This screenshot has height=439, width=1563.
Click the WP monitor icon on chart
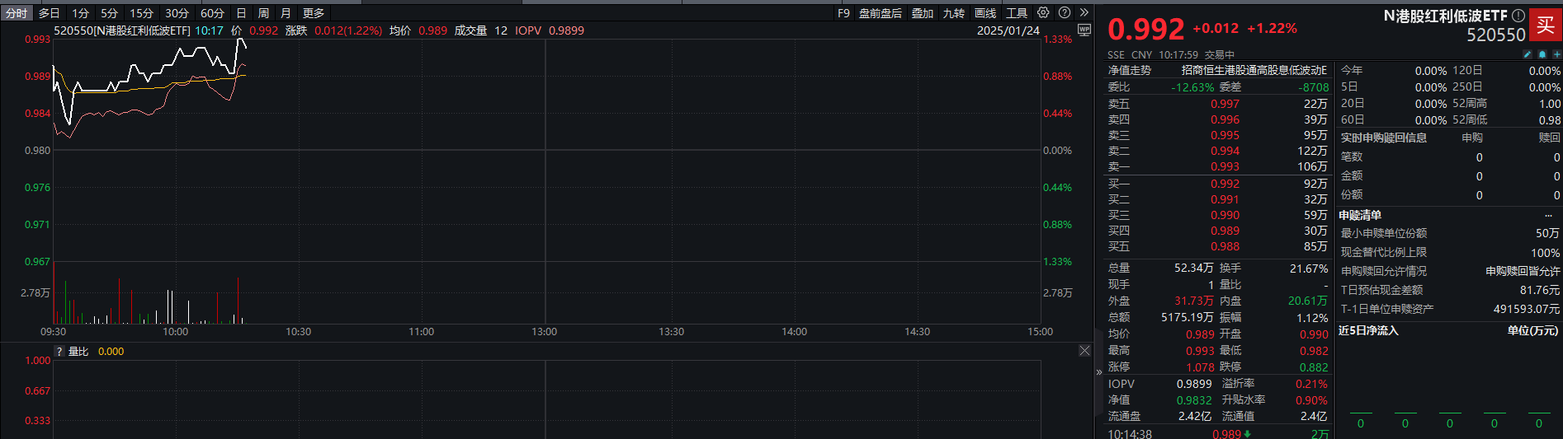pyautogui.click(x=1084, y=30)
